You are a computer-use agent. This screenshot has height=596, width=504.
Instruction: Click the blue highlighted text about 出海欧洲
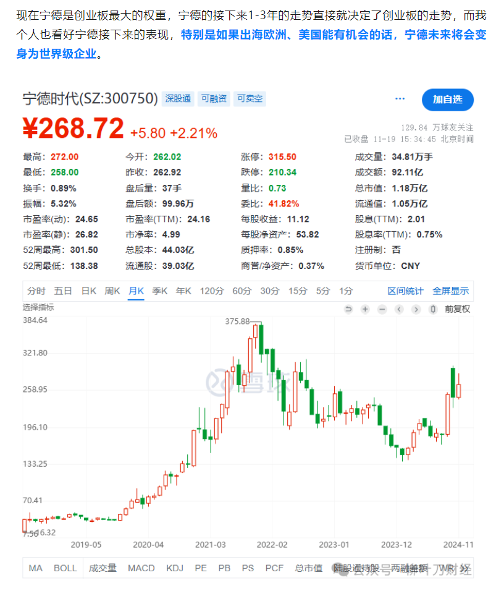coord(251,44)
